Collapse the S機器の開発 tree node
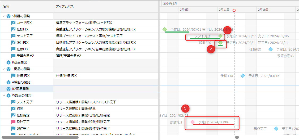Screen dimensions: 299x140 coord(4,16)
